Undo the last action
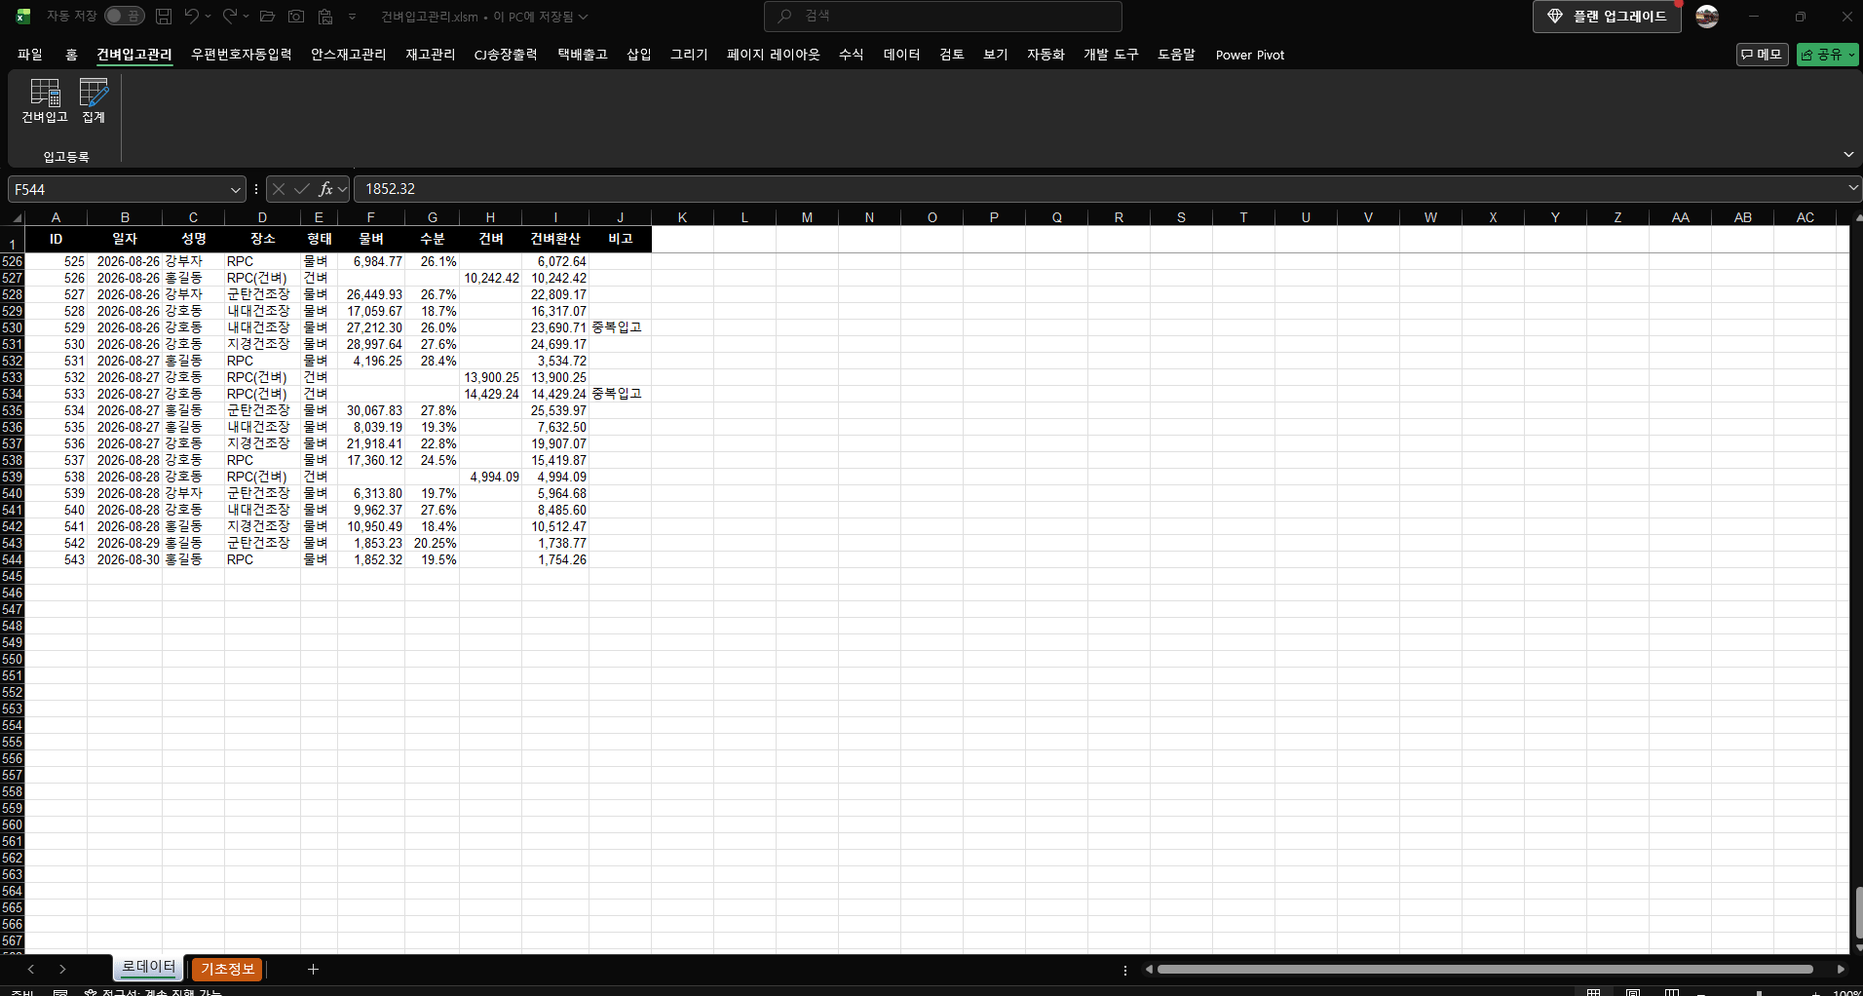Viewport: 1863px width, 996px height. (192, 17)
